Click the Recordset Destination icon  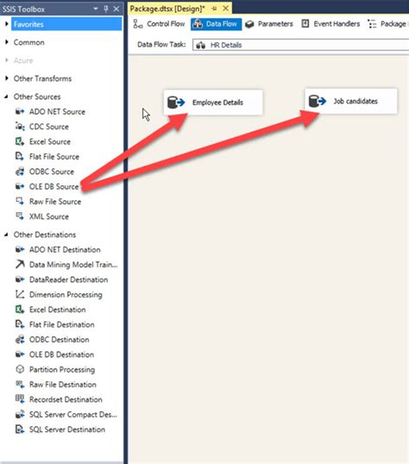tap(20, 399)
